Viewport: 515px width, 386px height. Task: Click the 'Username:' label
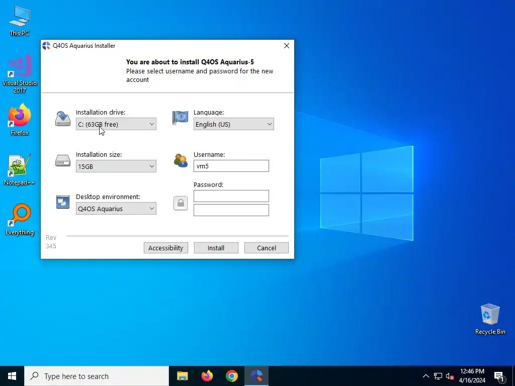pos(209,155)
